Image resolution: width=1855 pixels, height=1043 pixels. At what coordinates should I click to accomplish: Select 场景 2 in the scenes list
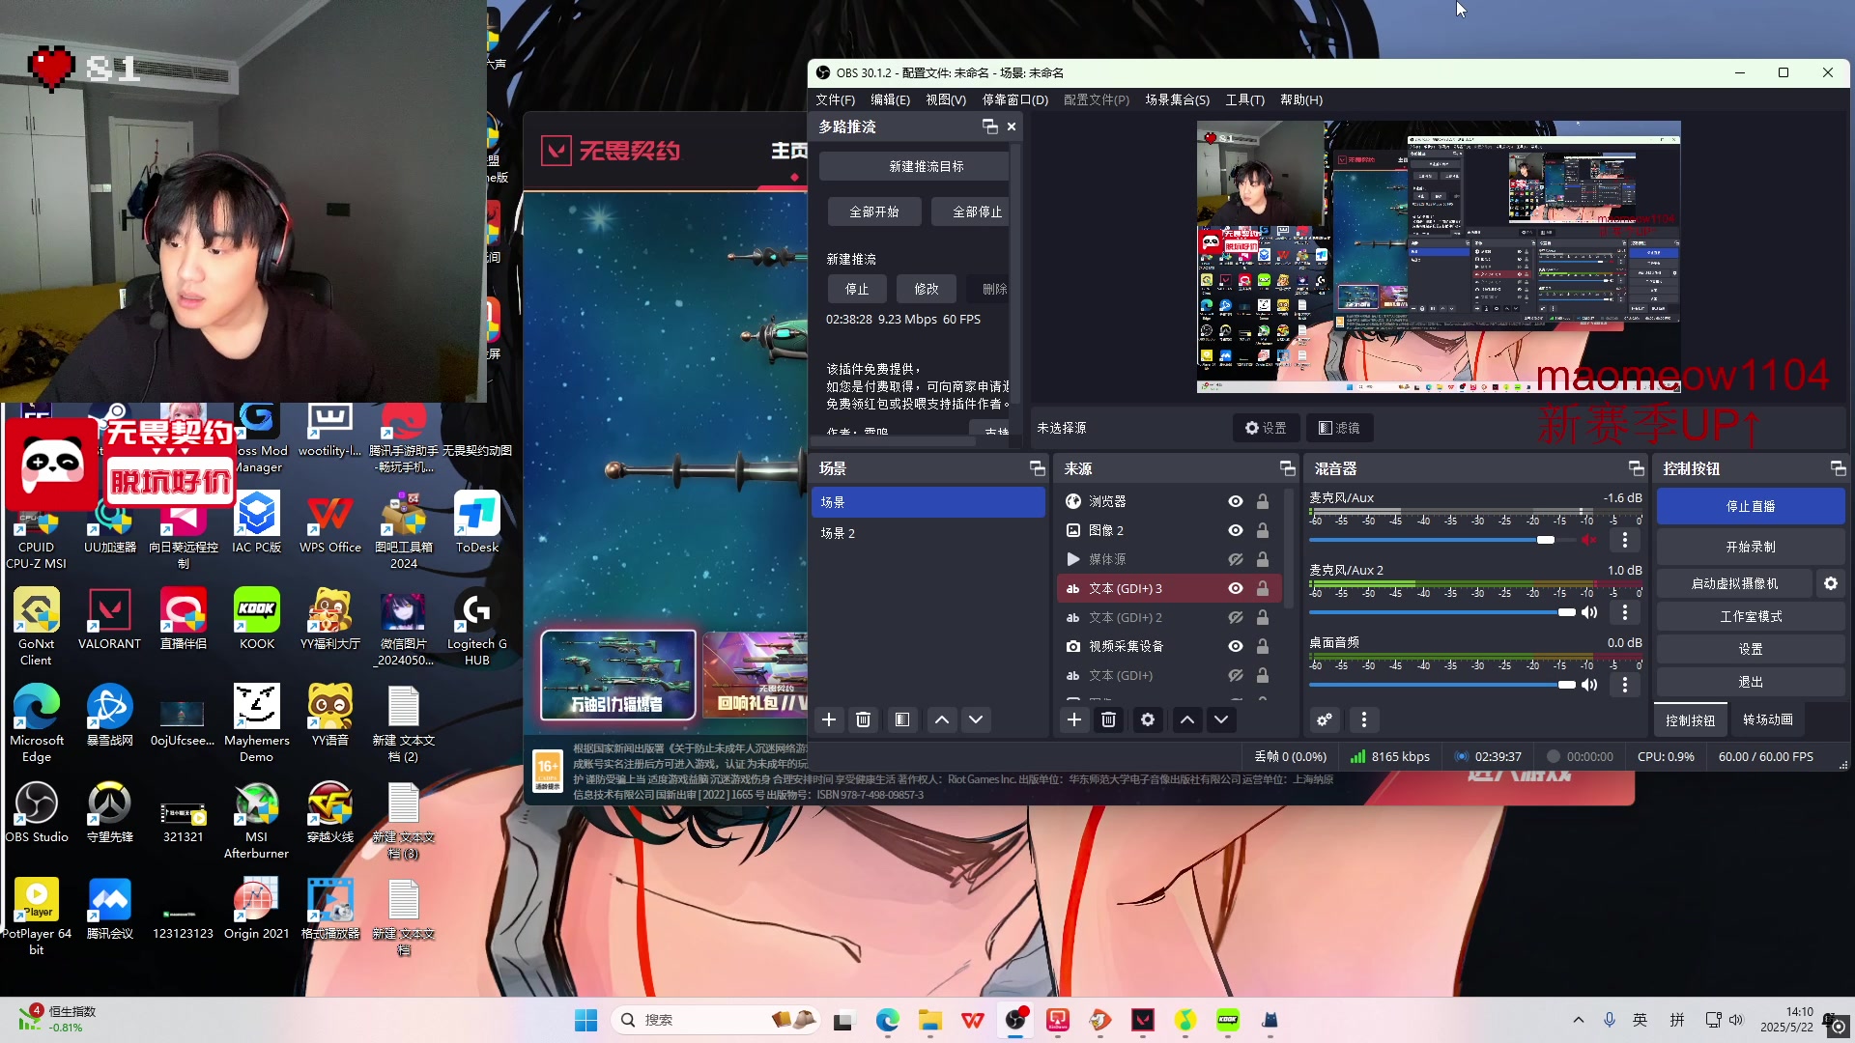pyautogui.click(x=927, y=533)
